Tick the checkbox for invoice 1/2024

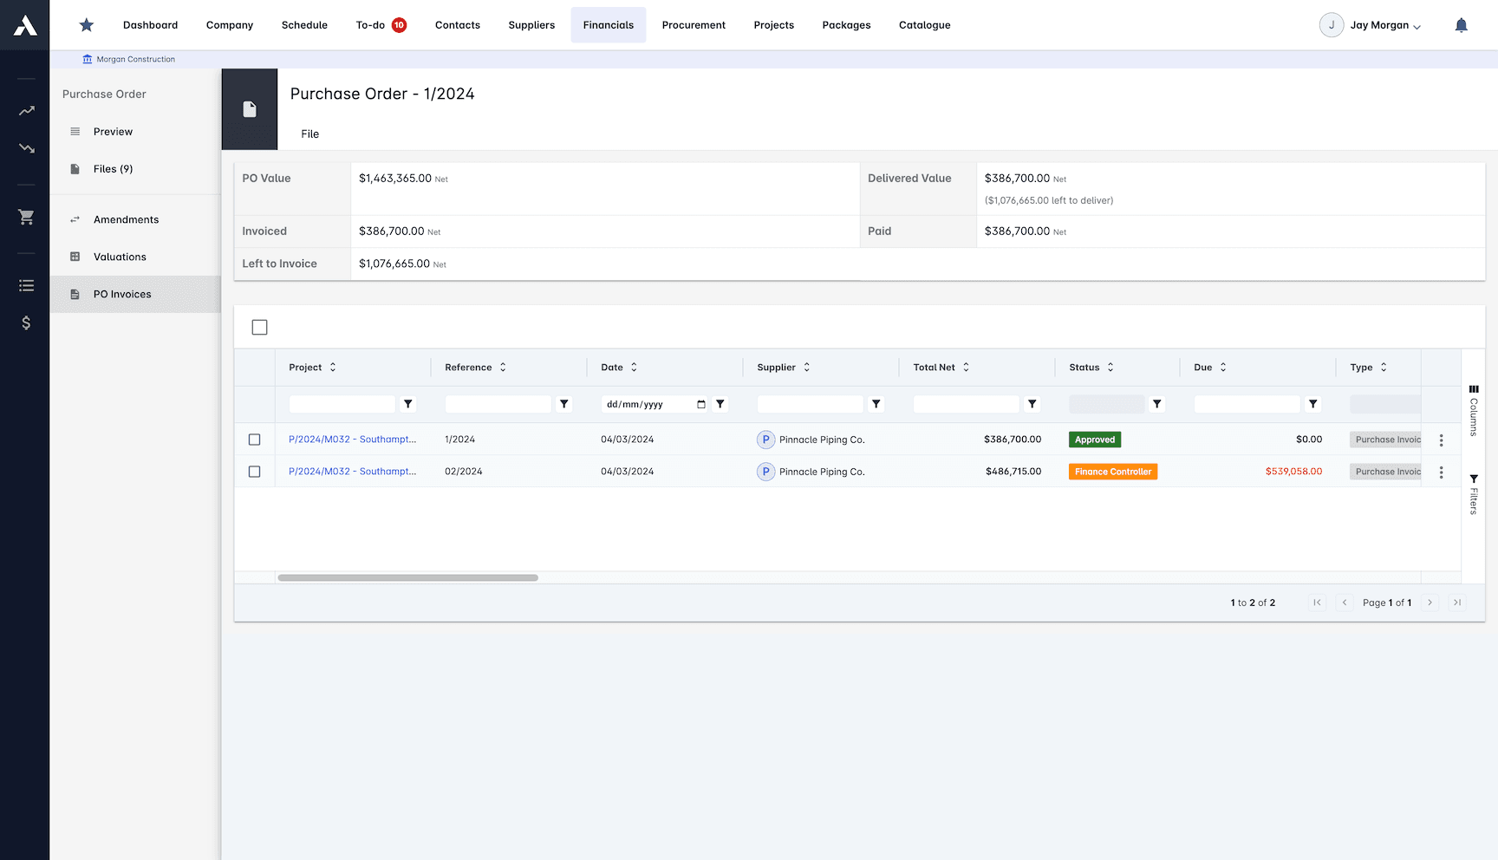point(254,440)
